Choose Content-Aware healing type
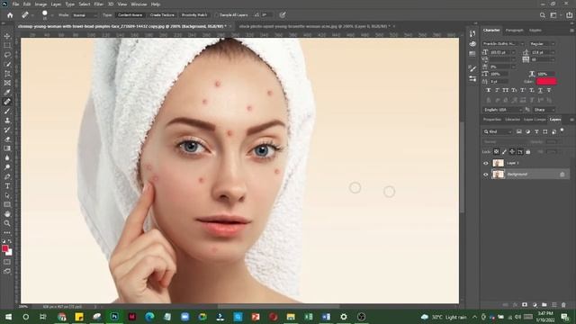Image resolution: width=576 pixels, height=324 pixels. 130,15
